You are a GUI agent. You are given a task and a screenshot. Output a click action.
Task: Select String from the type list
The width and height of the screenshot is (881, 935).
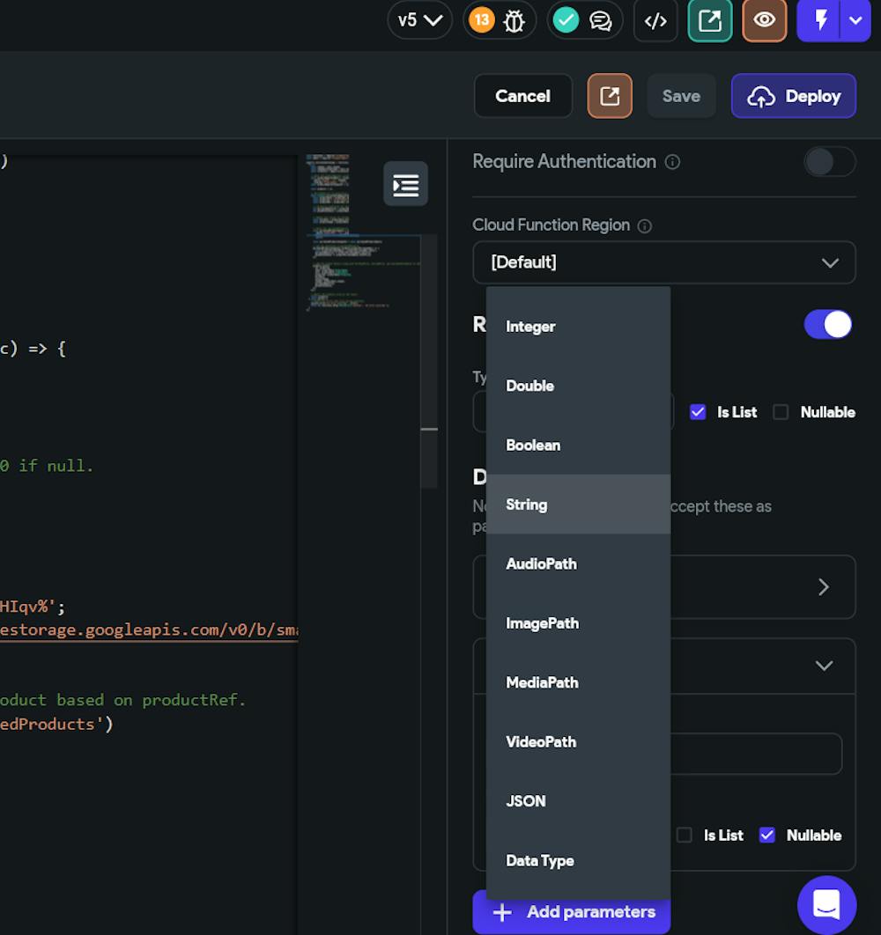(x=527, y=504)
